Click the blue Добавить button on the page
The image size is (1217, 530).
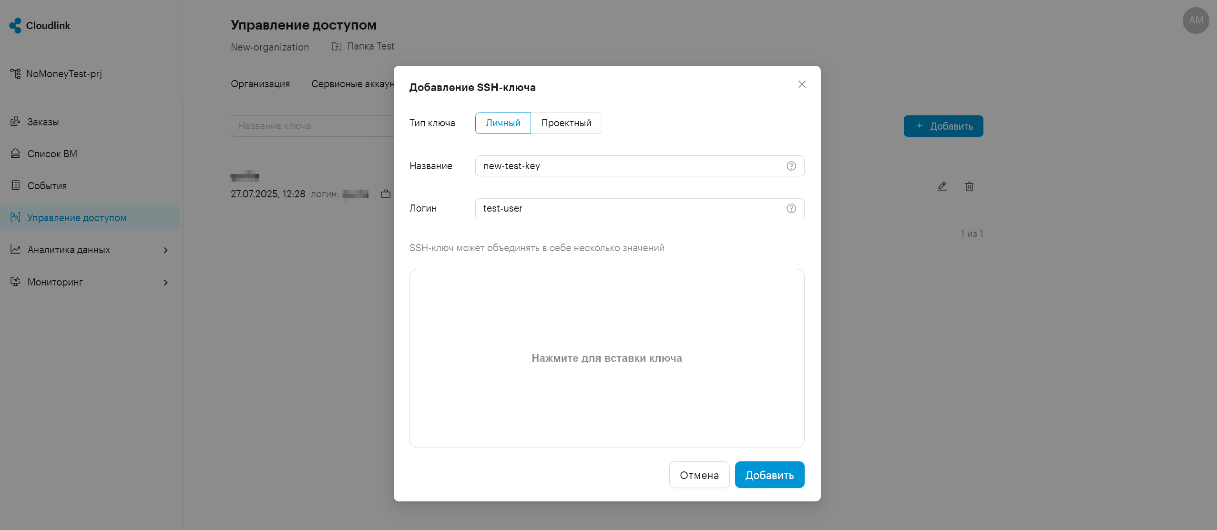click(943, 126)
